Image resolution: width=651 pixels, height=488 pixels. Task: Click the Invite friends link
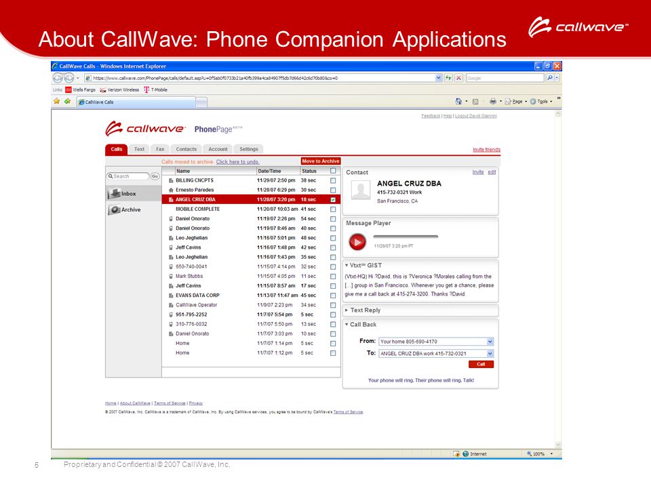487,149
